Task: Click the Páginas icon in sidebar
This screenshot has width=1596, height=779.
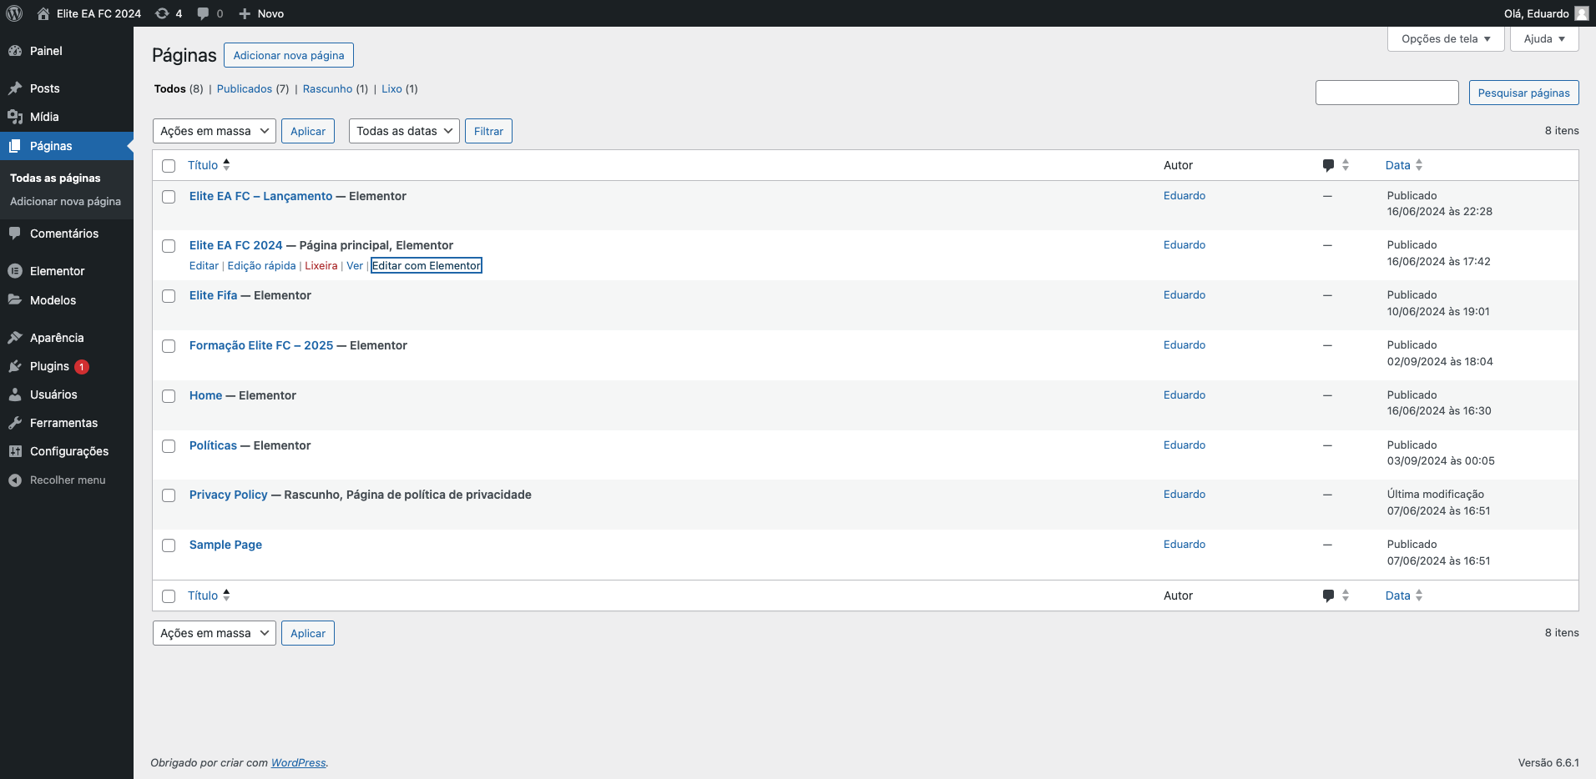Action: click(x=15, y=146)
